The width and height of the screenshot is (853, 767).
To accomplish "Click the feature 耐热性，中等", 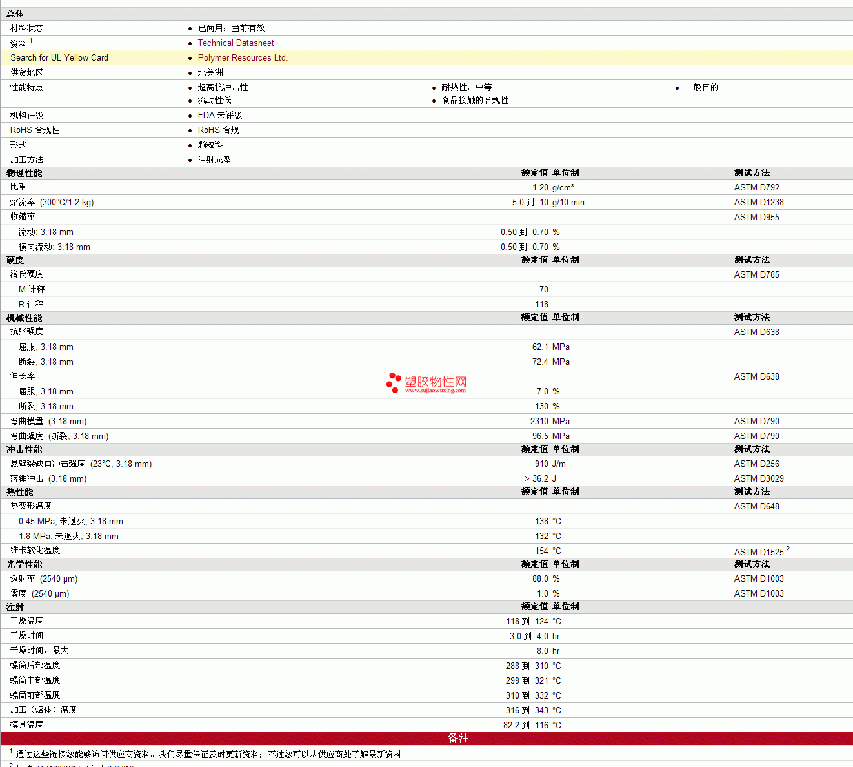I will (x=467, y=87).
